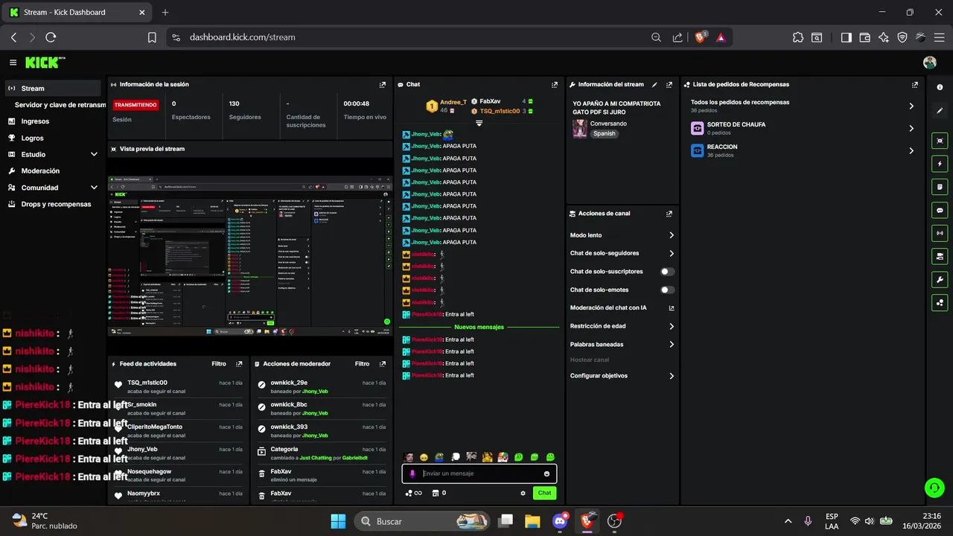Image resolution: width=953 pixels, height=536 pixels.
Task: Open user profile avatar menu
Action: 929,63
